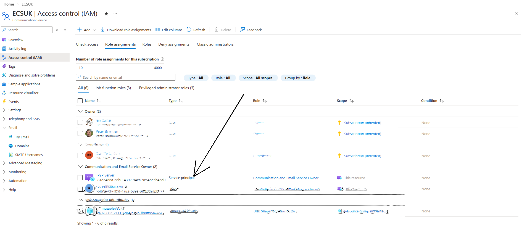
Task: Open Diagnose and solve problems icon
Action: (4, 75)
